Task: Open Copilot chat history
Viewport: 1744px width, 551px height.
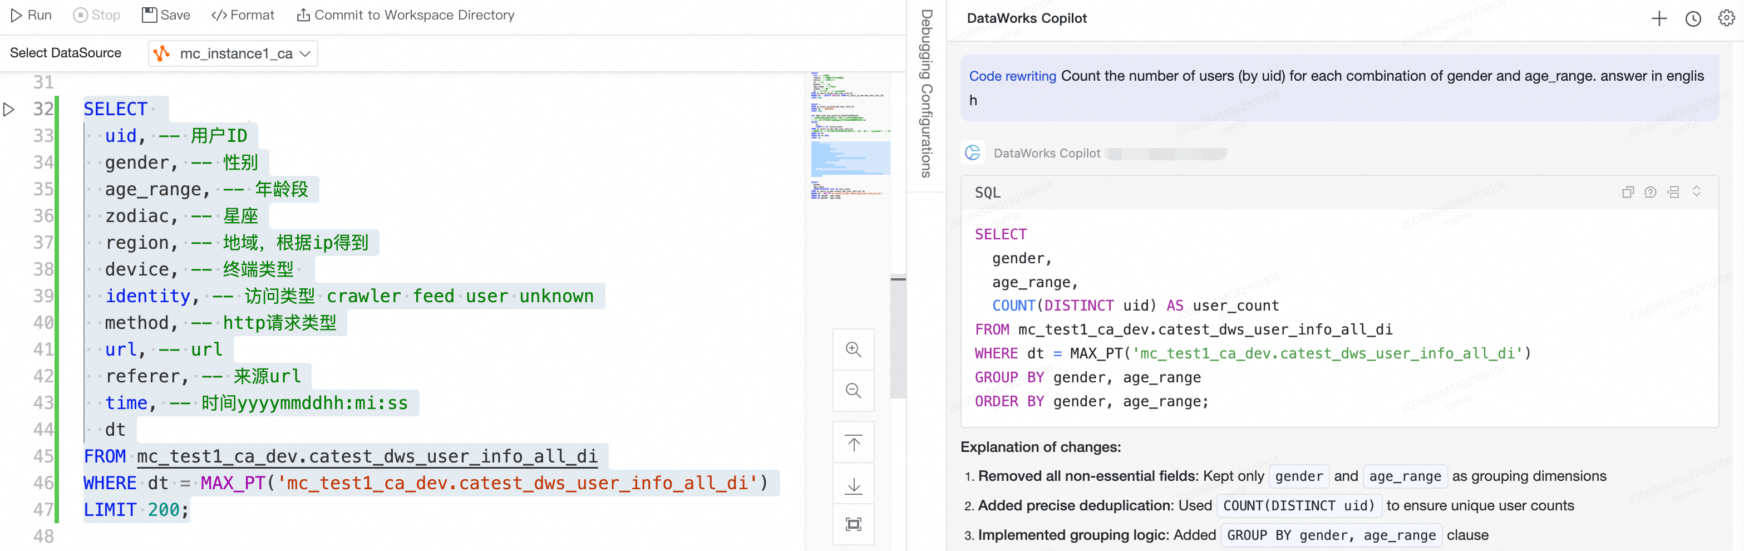Action: pos(1693,19)
